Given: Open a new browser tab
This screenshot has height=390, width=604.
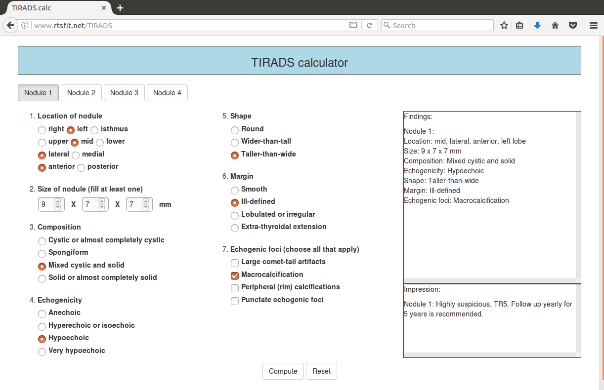Looking at the screenshot, I should [x=120, y=8].
